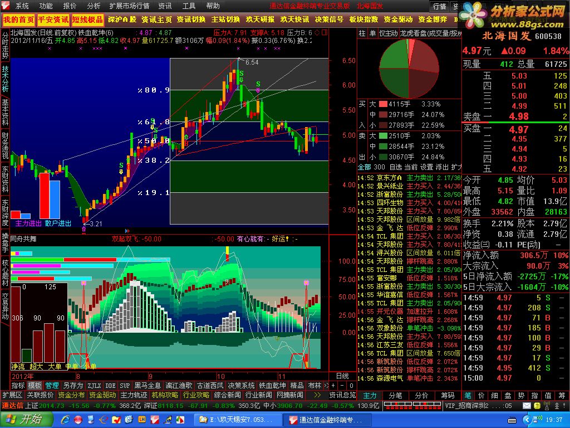
Task: Select the 铁血乾坤 indicator tab
Action: tap(272, 386)
